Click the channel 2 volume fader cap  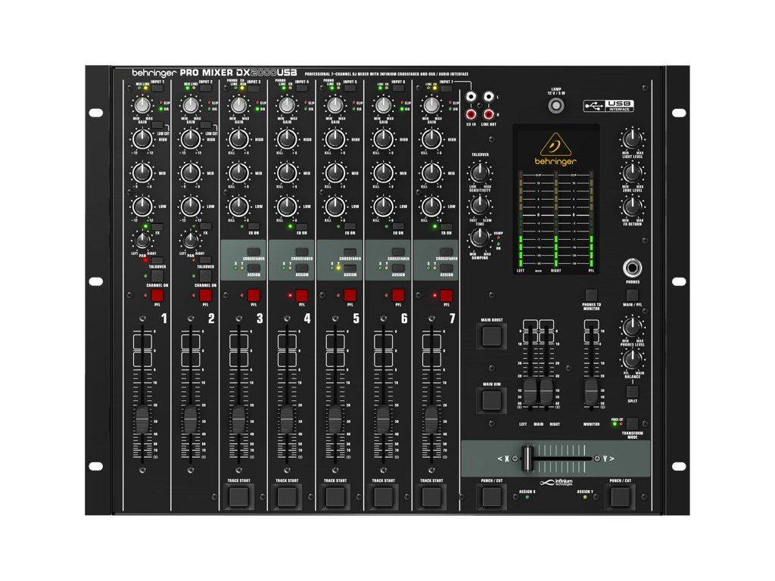190,421
